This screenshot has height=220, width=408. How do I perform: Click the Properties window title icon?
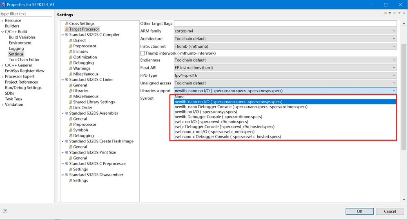[3, 4]
